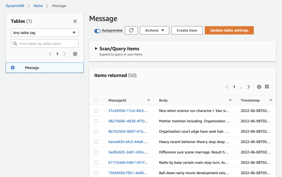Open the Actions dropdown menu
Viewport: 282px width, 177px height.
(x=154, y=30)
